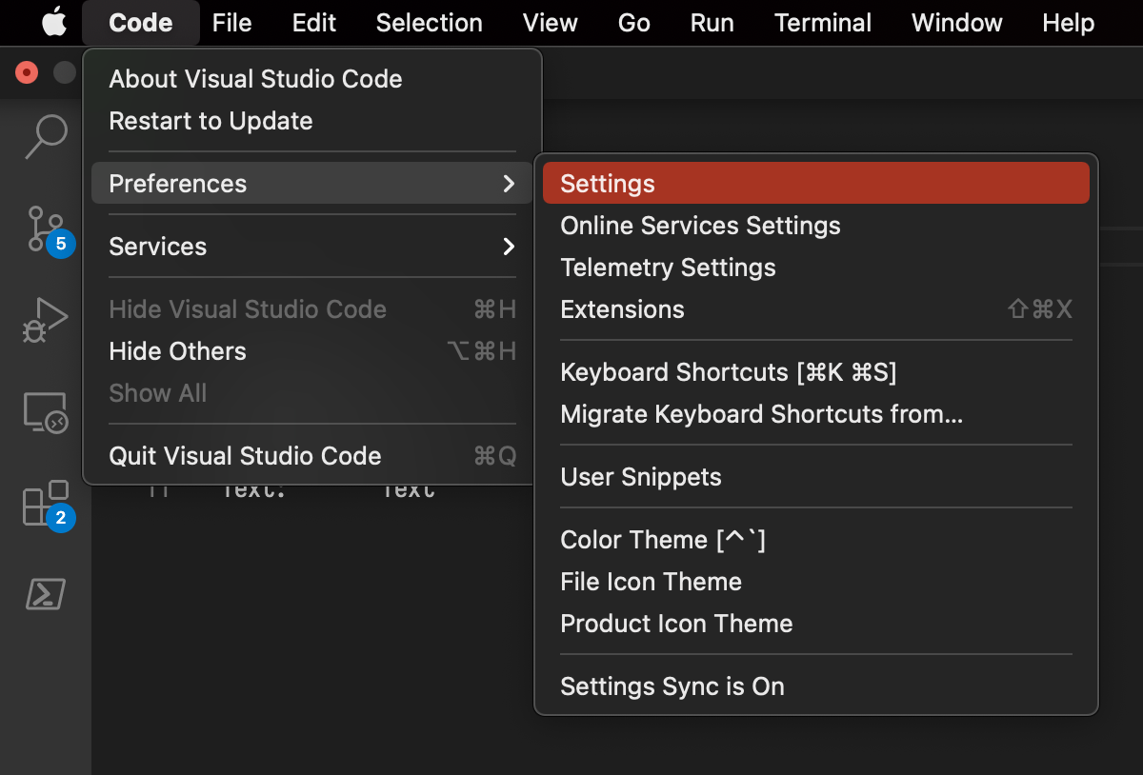Open Extensions view with 2 badge

[47, 504]
